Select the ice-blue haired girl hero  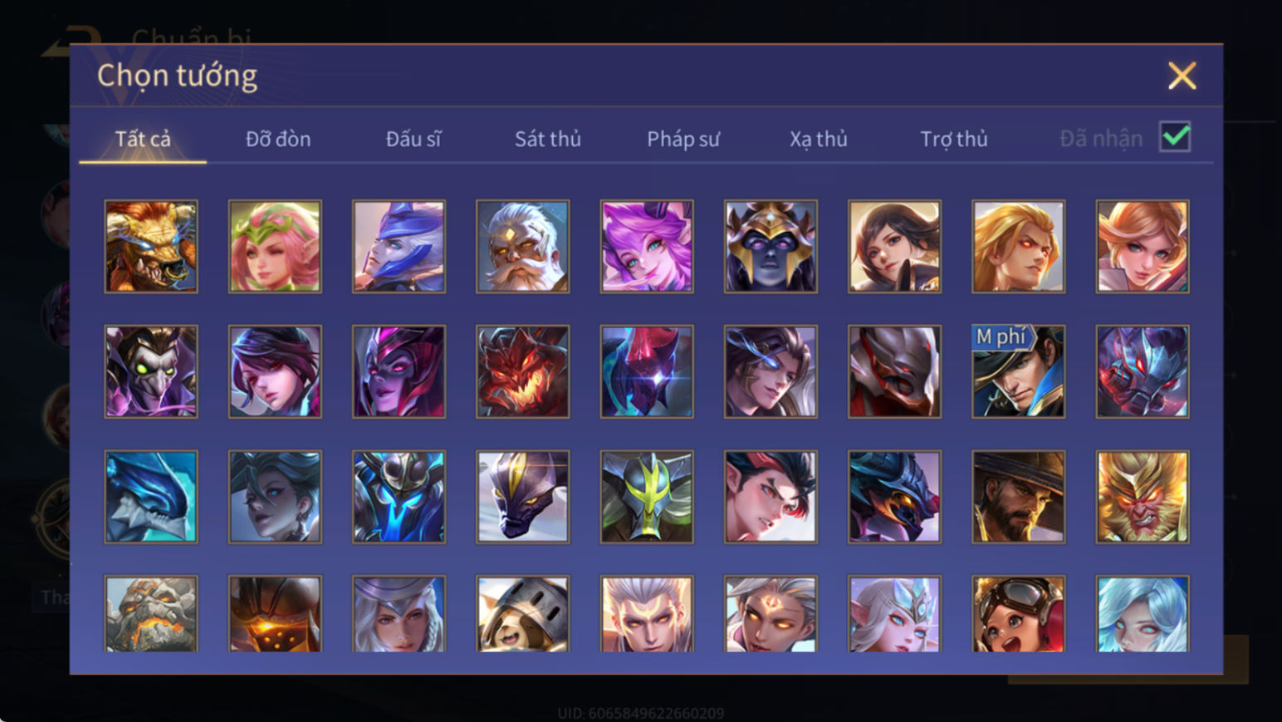pos(1143,614)
